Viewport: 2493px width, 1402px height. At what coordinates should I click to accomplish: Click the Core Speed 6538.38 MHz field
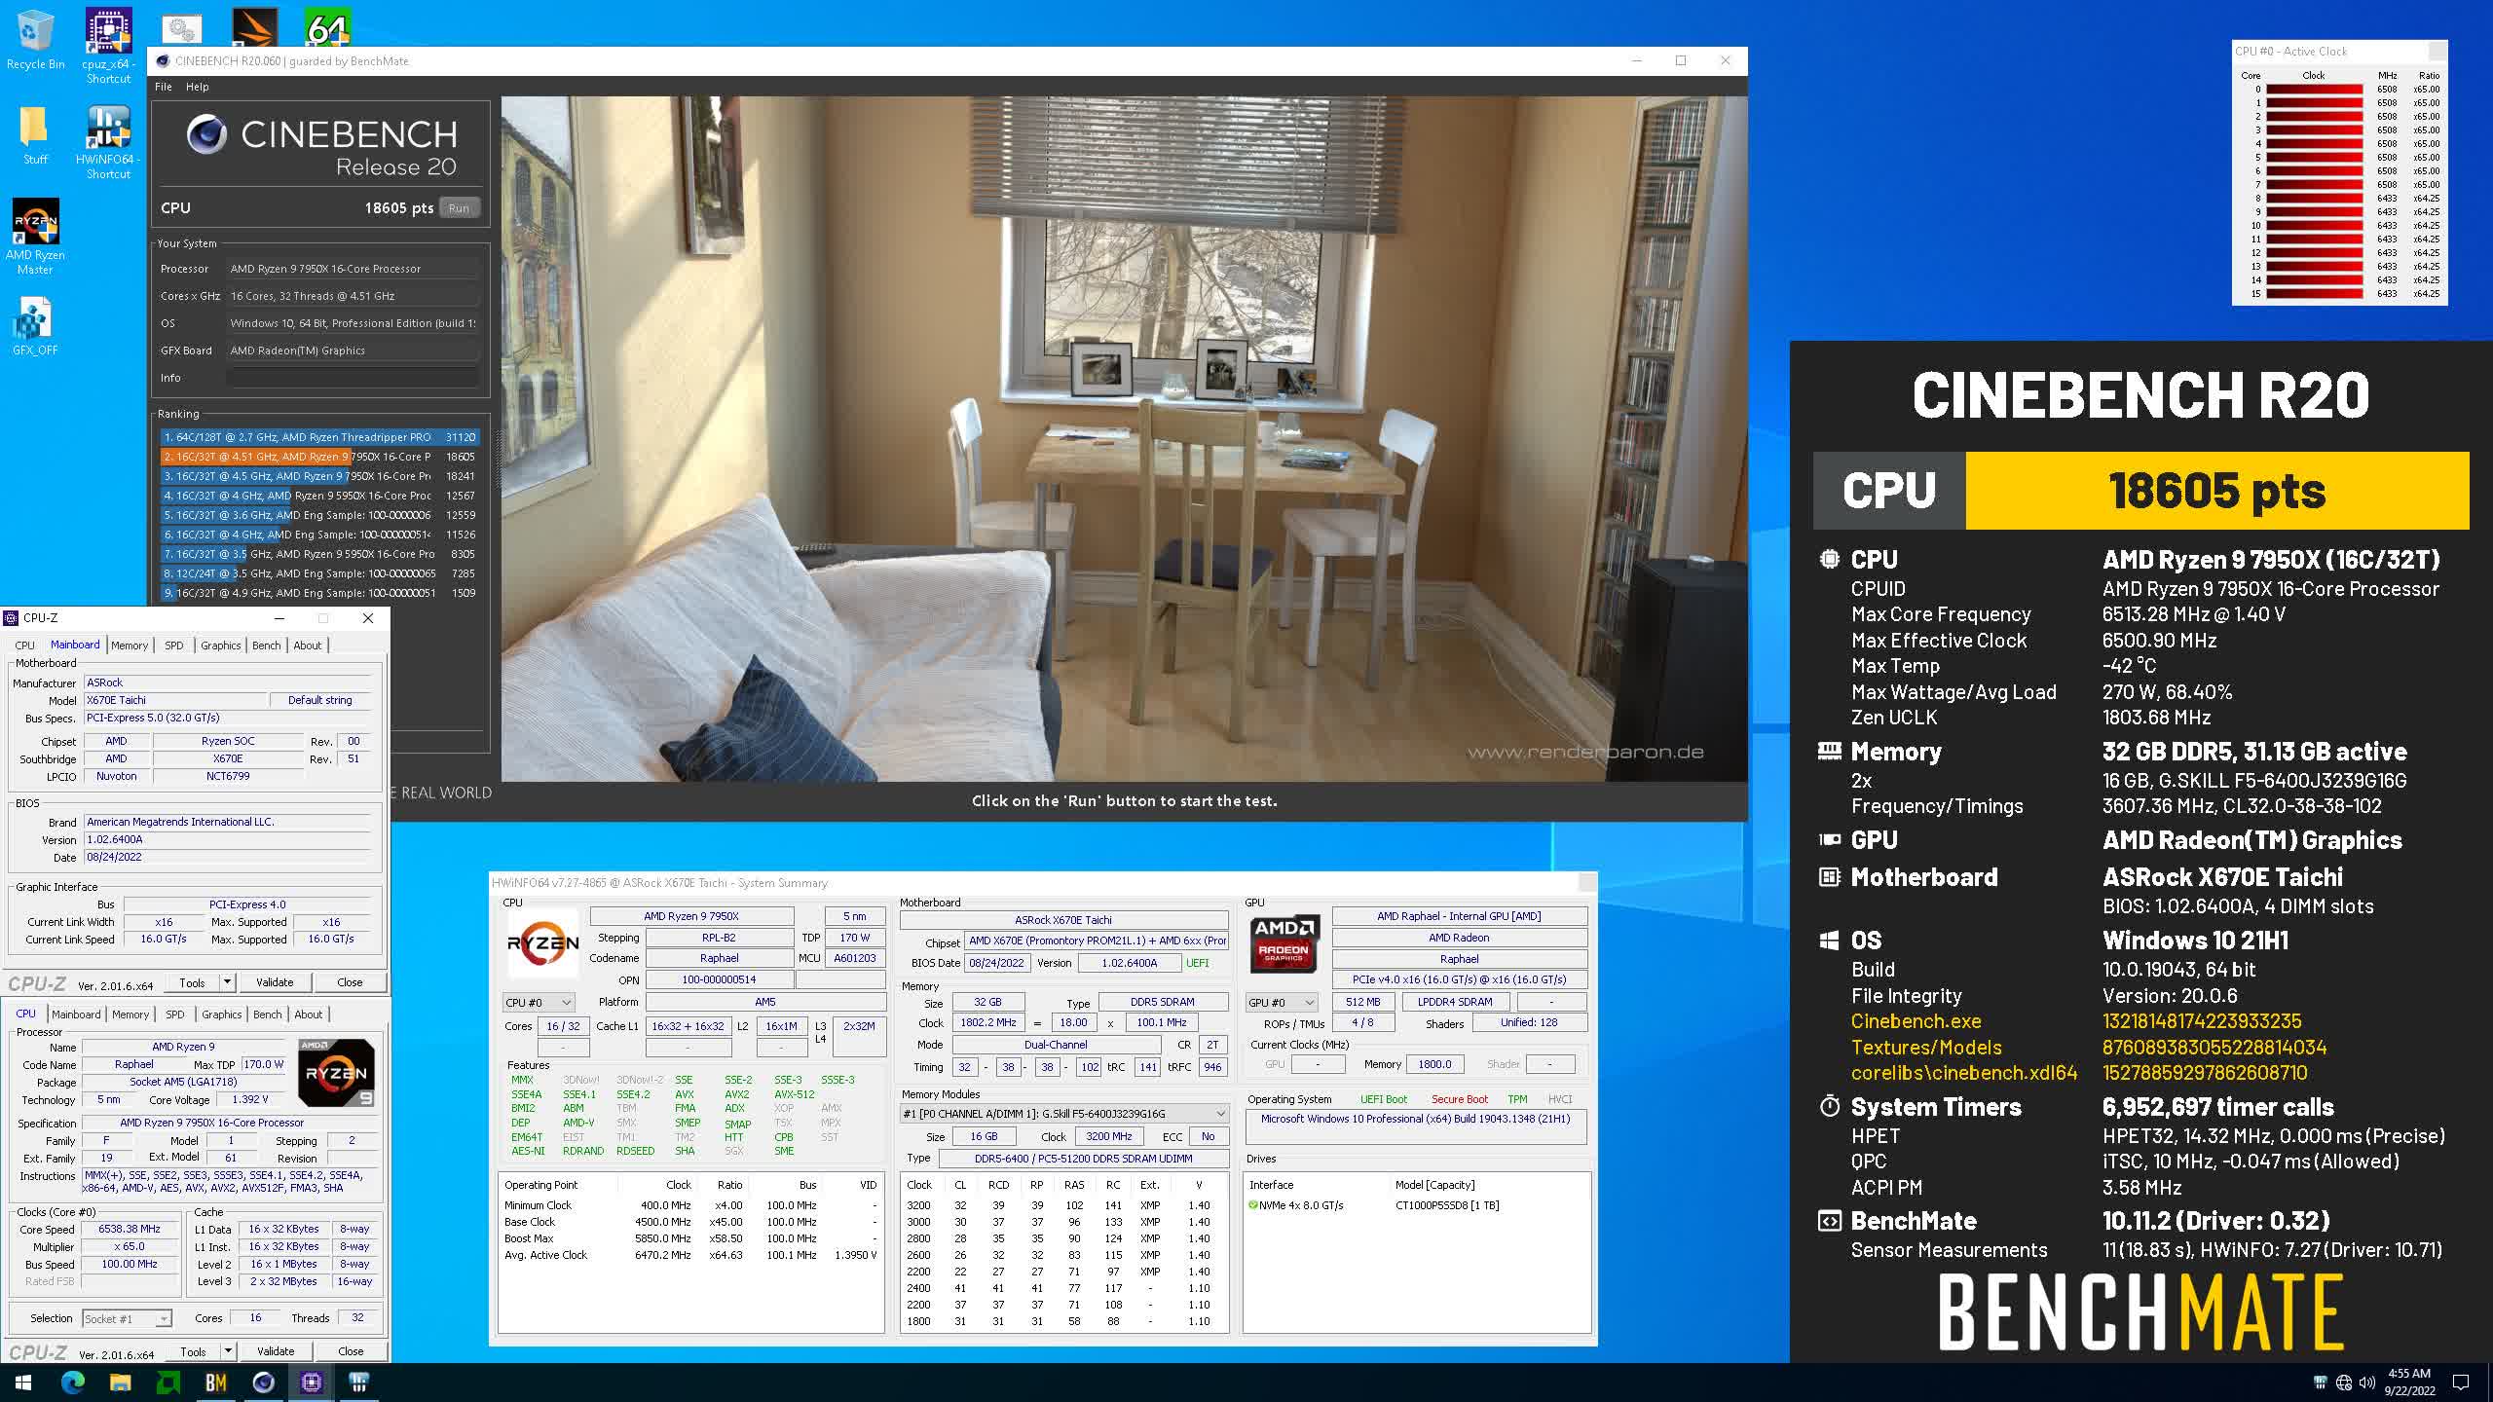pos(130,1229)
